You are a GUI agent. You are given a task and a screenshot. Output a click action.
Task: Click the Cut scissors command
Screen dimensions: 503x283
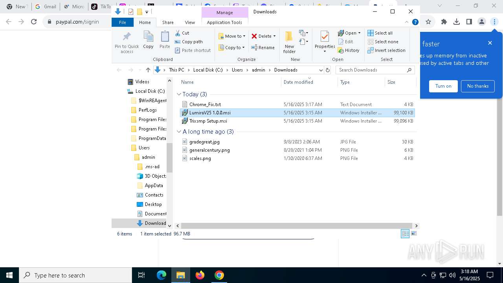pos(182,33)
